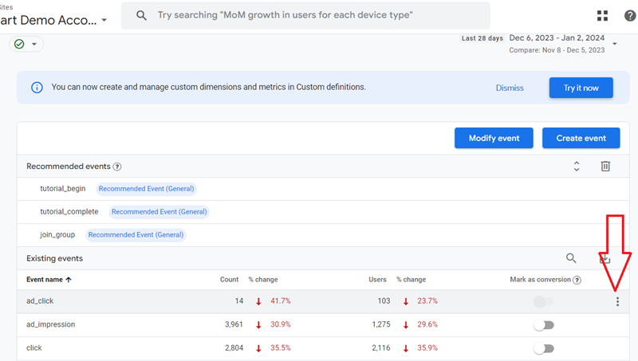Click the 2,116 users value
638x361 pixels.
pos(381,348)
